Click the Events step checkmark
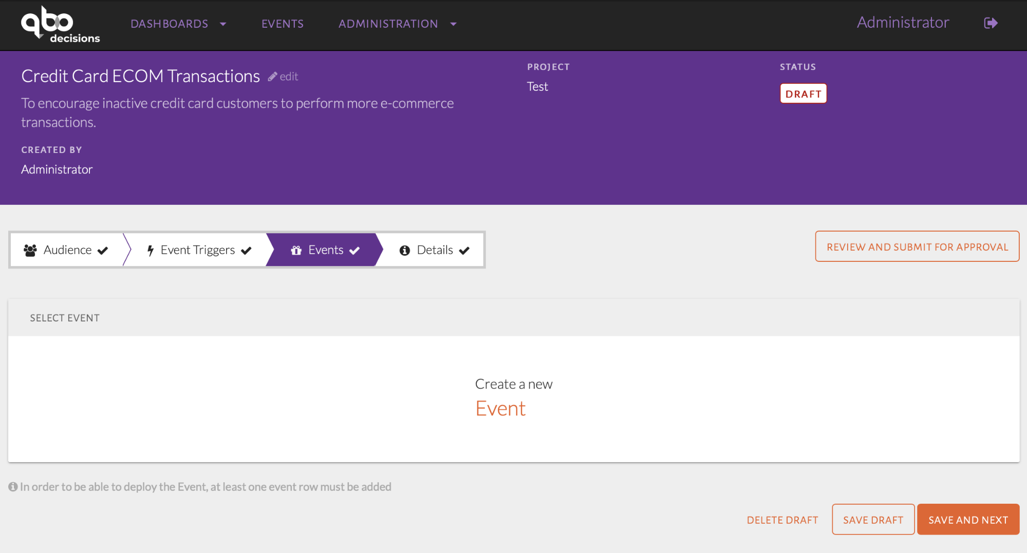This screenshot has width=1027, height=553. [x=354, y=250]
